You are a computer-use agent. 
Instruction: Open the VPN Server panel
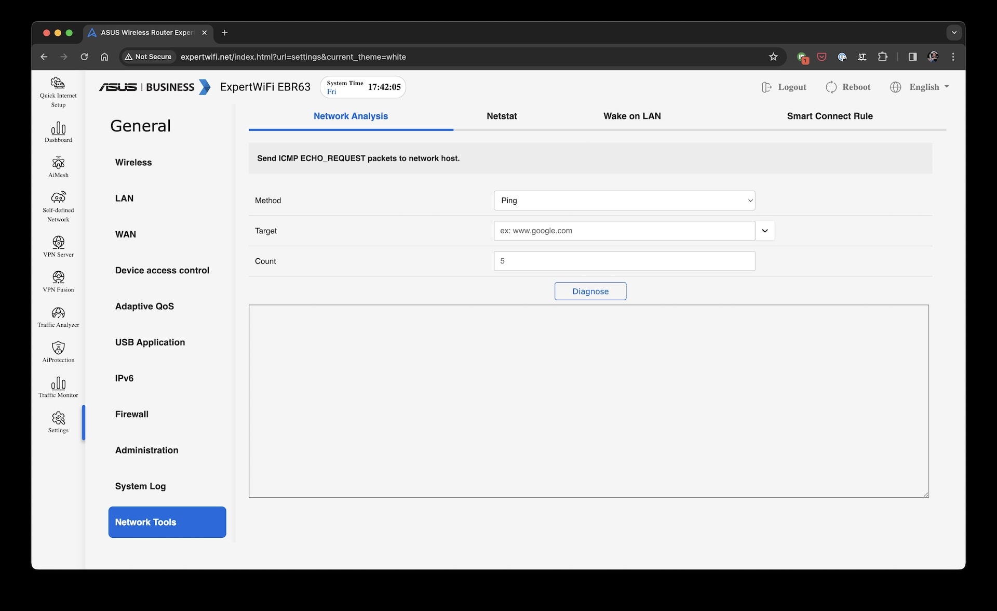tap(58, 246)
